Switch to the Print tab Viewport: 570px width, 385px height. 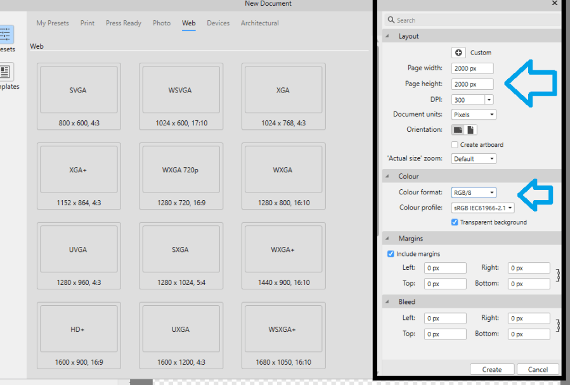tap(87, 23)
